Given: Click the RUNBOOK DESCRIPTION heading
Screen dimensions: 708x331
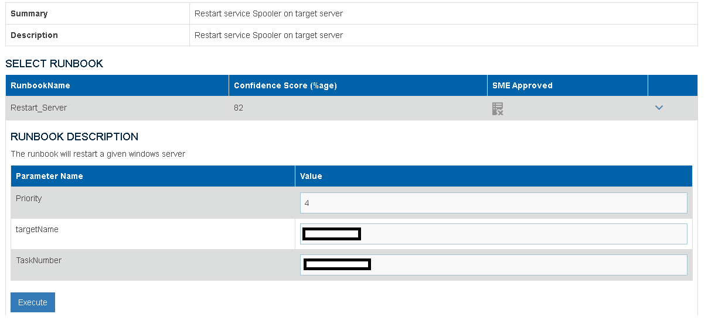Looking at the screenshot, I should click(x=74, y=137).
